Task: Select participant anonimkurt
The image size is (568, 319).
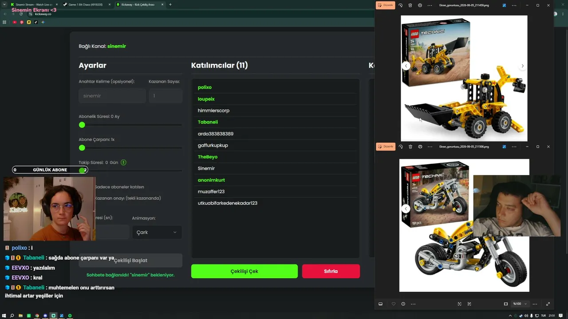Action: tap(211, 180)
